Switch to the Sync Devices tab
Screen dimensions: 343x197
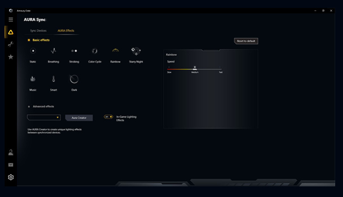(38, 31)
